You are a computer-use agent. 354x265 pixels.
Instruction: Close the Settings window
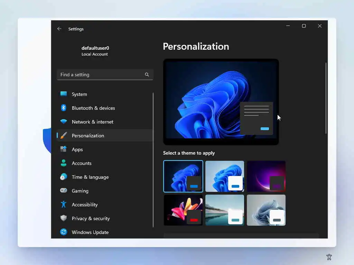click(x=320, y=26)
